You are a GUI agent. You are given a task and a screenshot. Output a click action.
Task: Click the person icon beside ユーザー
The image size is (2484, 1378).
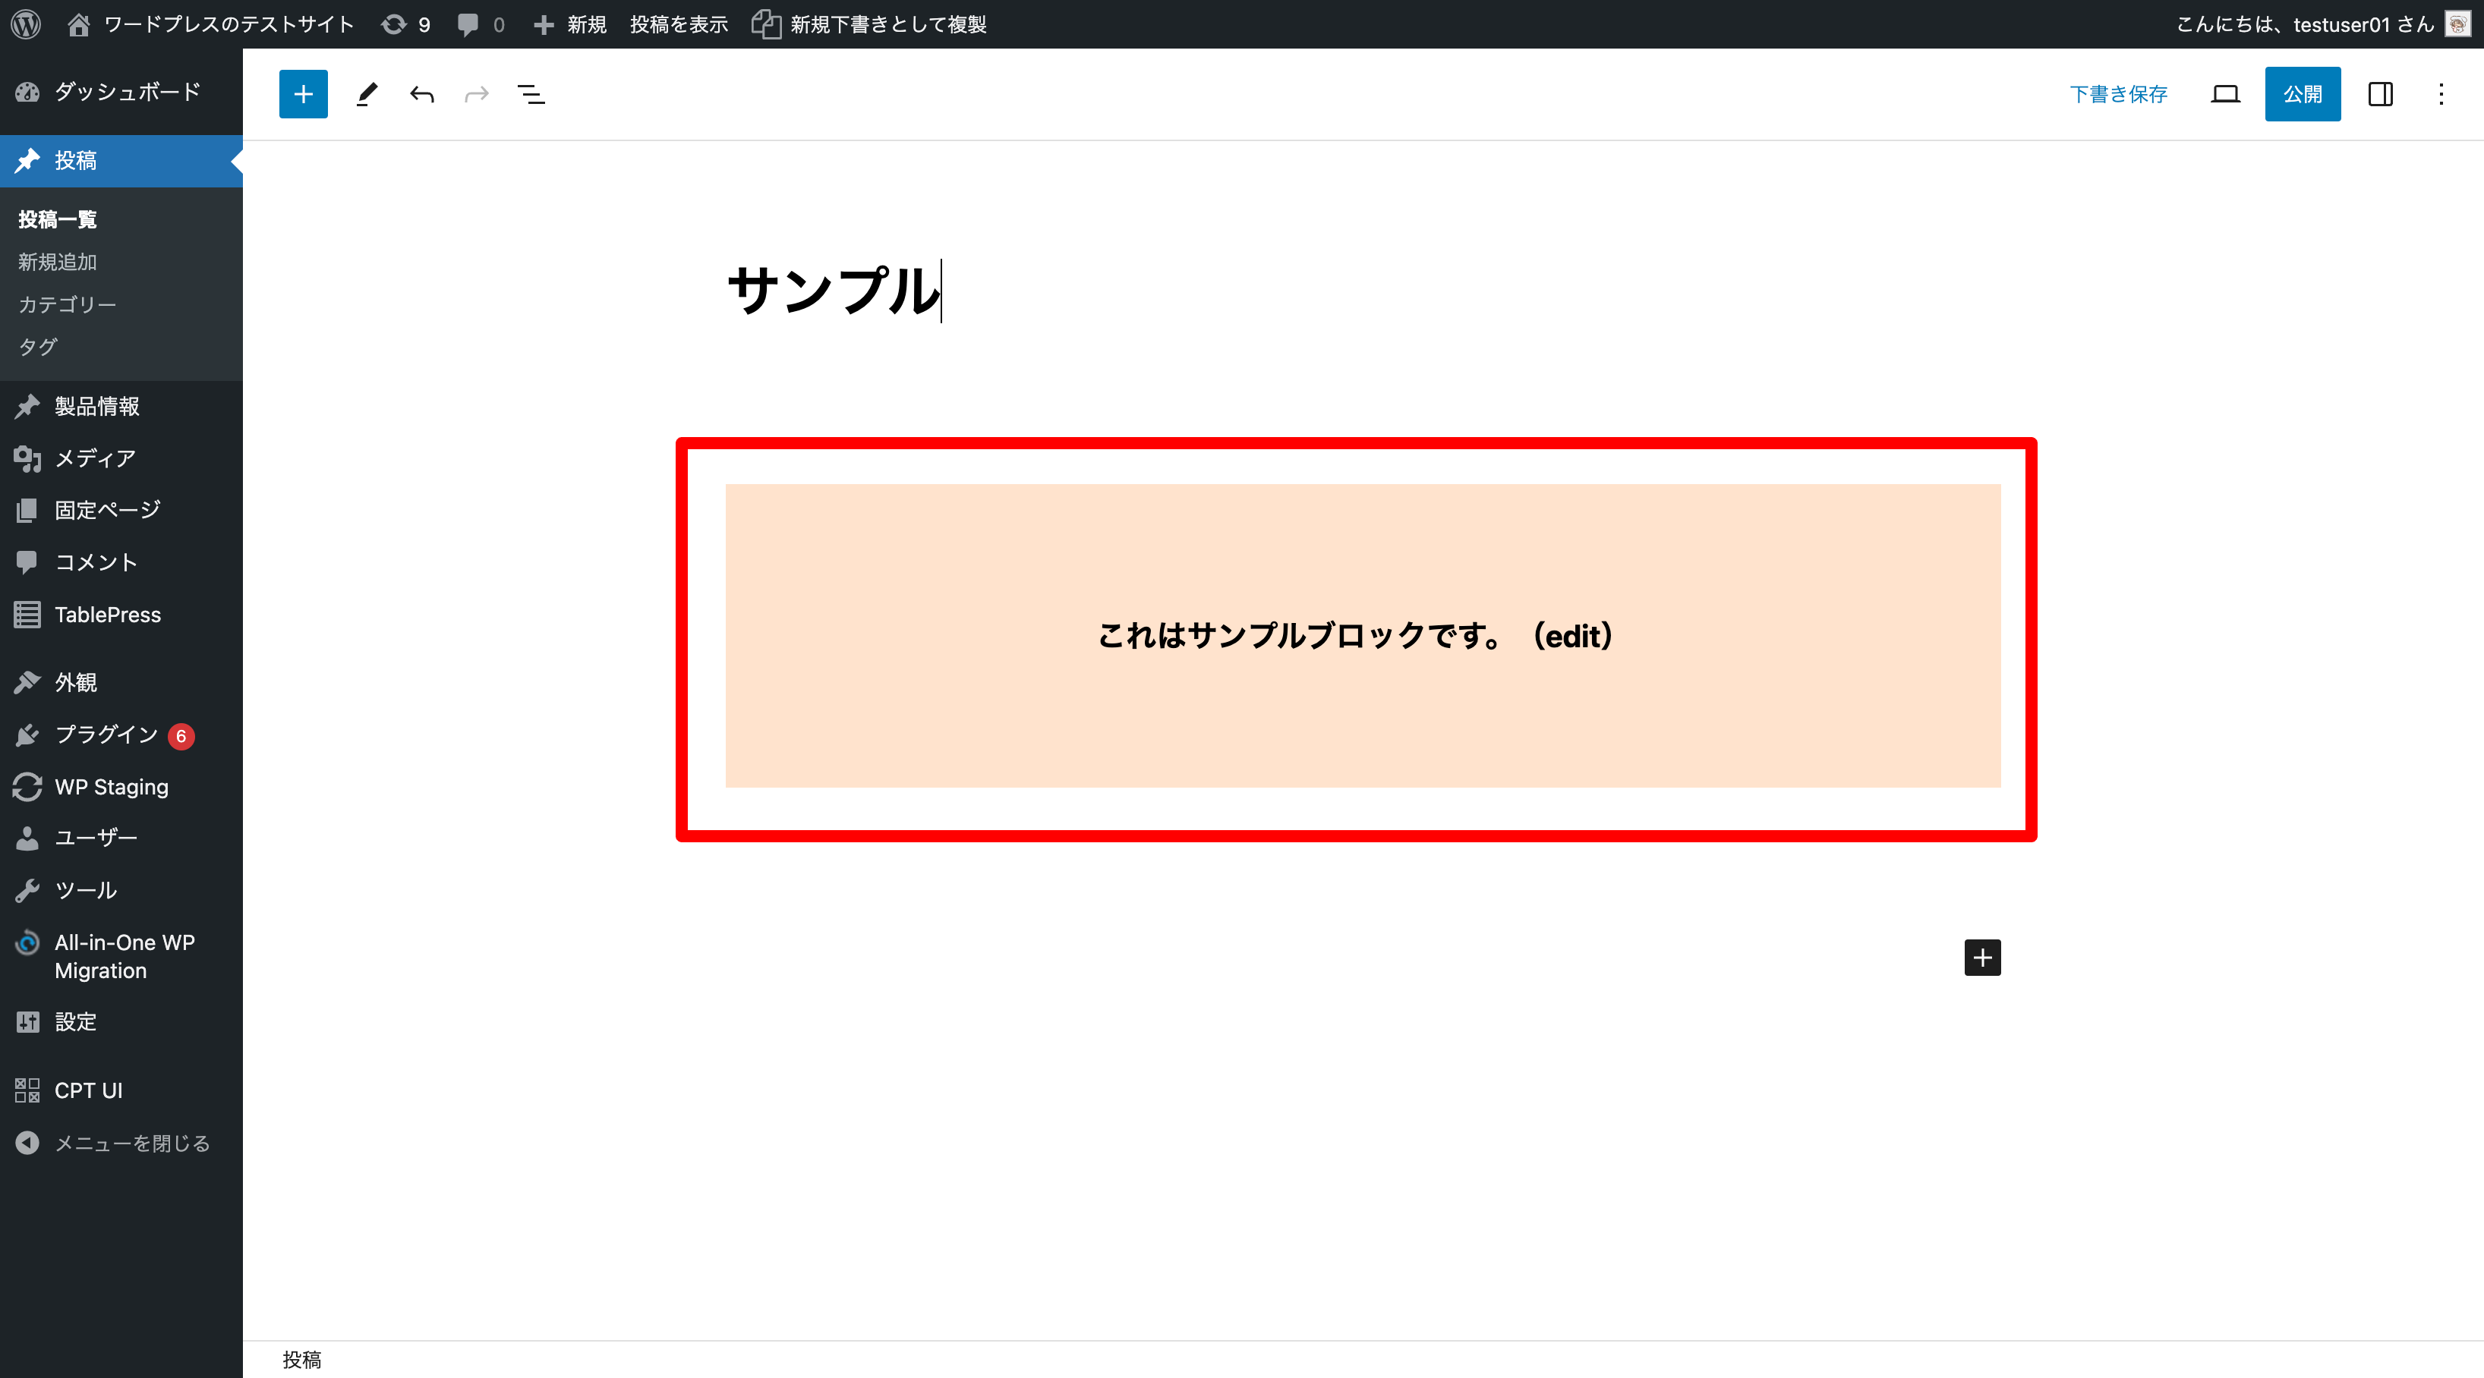pos(27,838)
